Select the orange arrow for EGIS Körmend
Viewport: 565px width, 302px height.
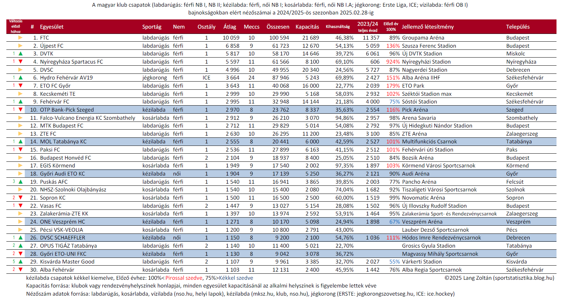point(21,166)
